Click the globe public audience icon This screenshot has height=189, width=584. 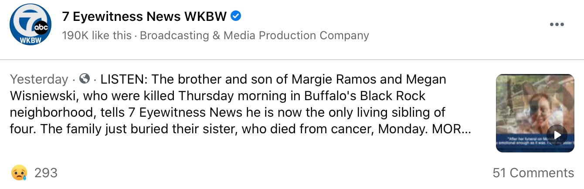[x=85, y=79]
